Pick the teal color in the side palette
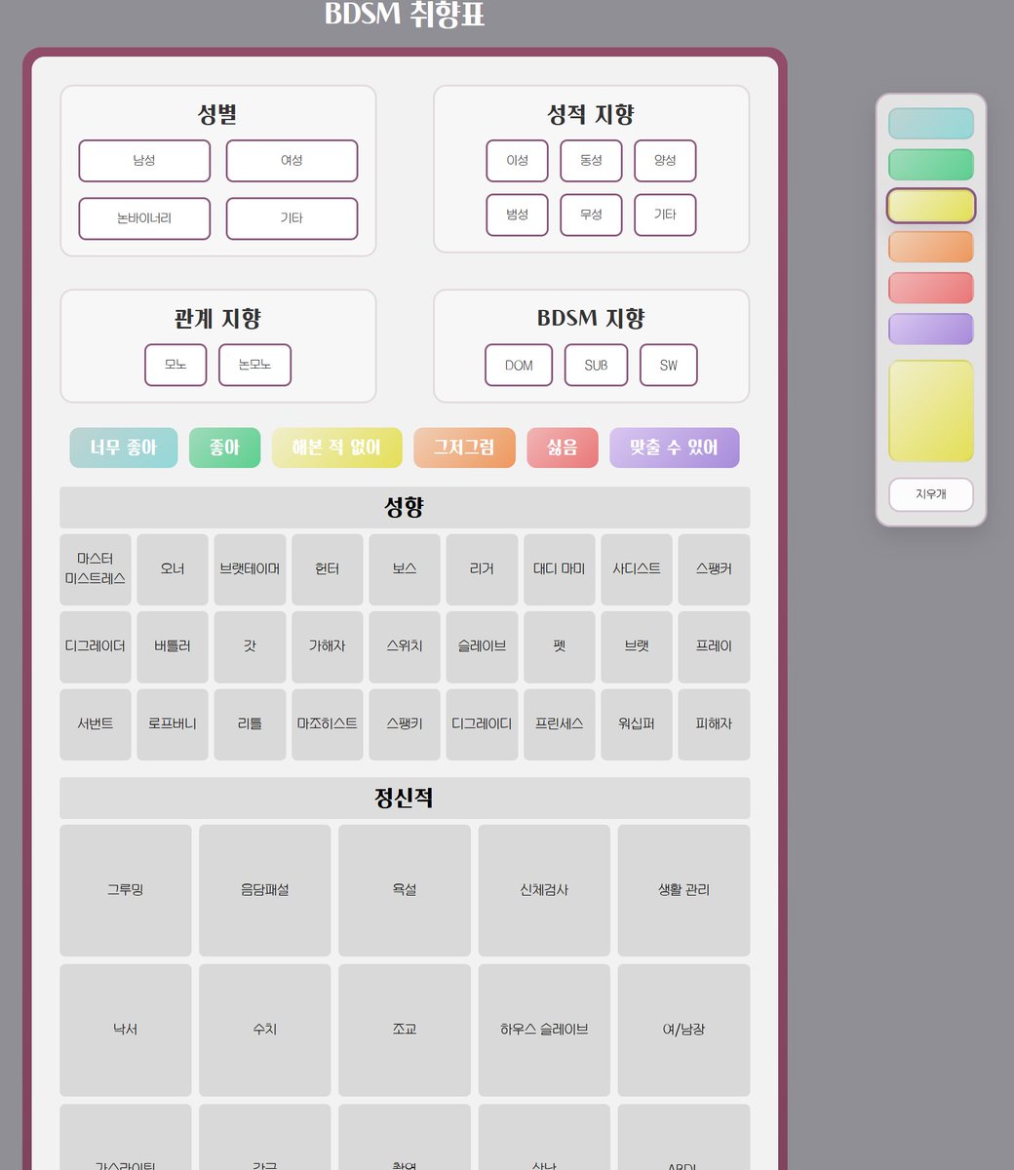Image resolution: width=1014 pixels, height=1170 pixels. (x=930, y=124)
